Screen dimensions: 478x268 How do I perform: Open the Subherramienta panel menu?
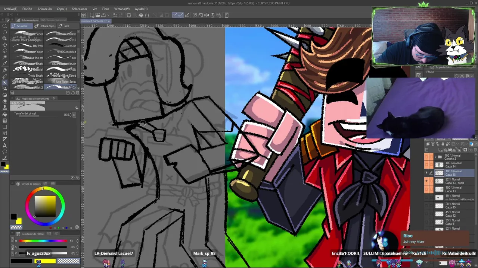(13, 20)
